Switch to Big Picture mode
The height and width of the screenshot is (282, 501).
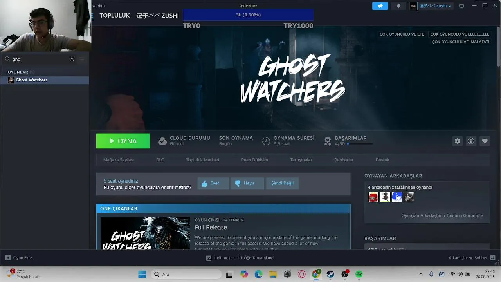pyautogui.click(x=461, y=6)
